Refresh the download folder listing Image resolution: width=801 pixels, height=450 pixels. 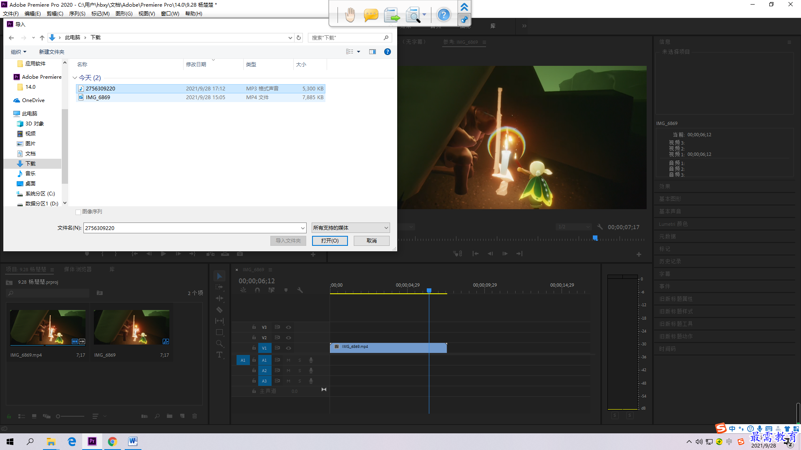click(299, 37)
